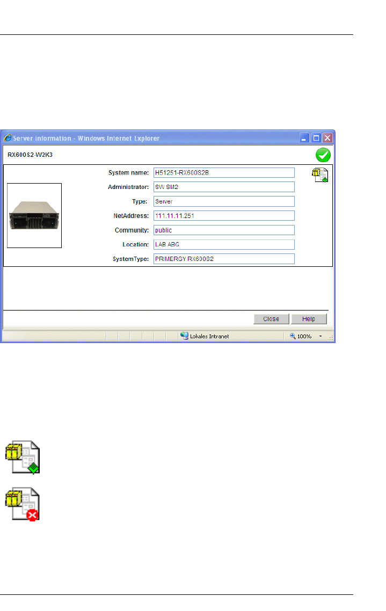Click the Internet Explorer icon in title bar
Screen dimensions: 386x611
[x=8, y=138]
